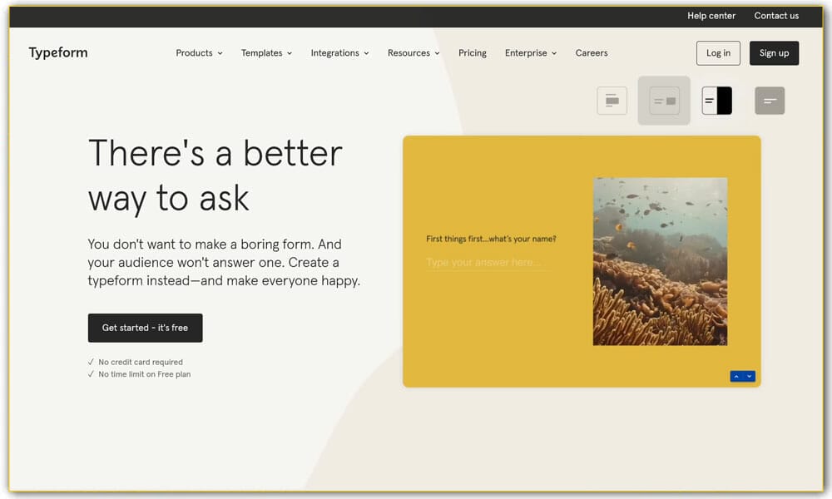This screenshot has width=832, height=499.
Task: Open the Log in page
Action: point(718,52)
